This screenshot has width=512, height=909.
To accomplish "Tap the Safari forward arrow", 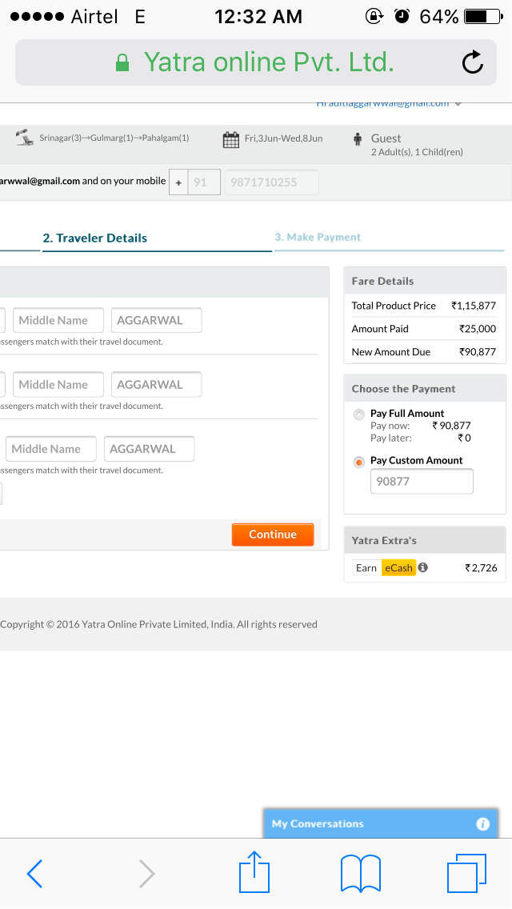I will click(x=146, y=873).
